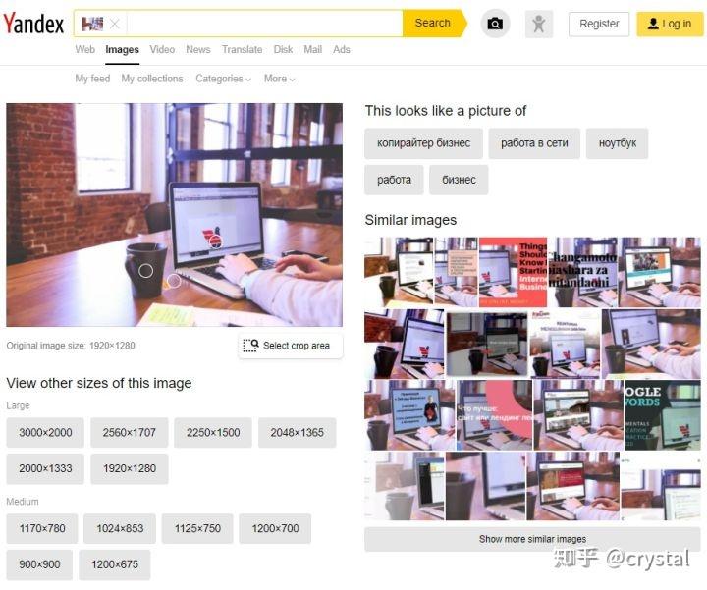Switch to the Video tab
This screenshot has height=590, width=707.
coord(162,50)
